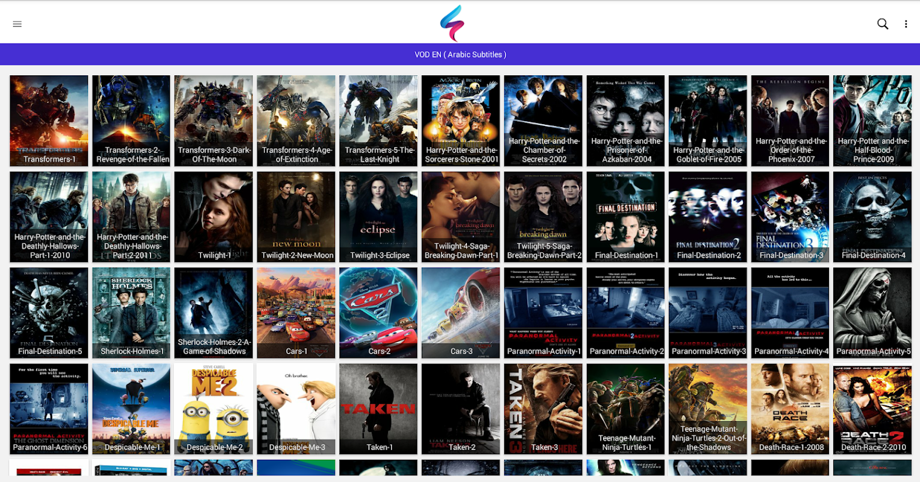Open Paranormal-Activity-3
This screenshot has width=920, height=482.
coord(708,313)
